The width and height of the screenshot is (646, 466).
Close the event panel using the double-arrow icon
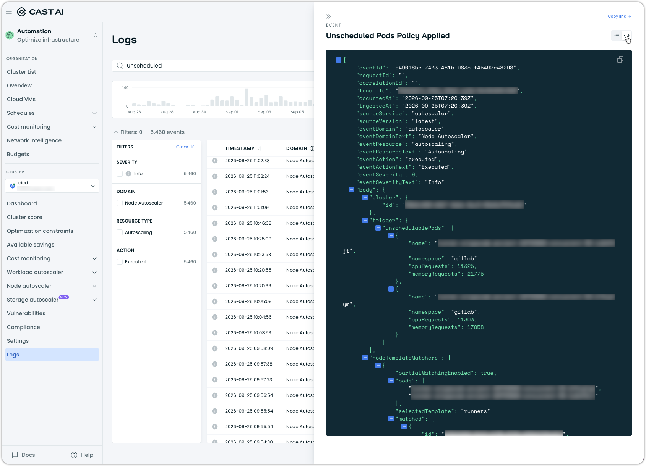tap(328, 16)
